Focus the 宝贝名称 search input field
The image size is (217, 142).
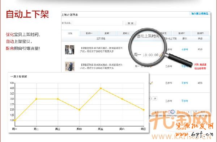(x=98, y=23)
